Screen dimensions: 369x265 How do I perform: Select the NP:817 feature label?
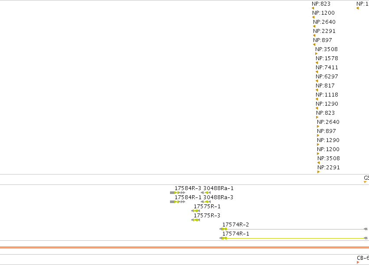325,85
